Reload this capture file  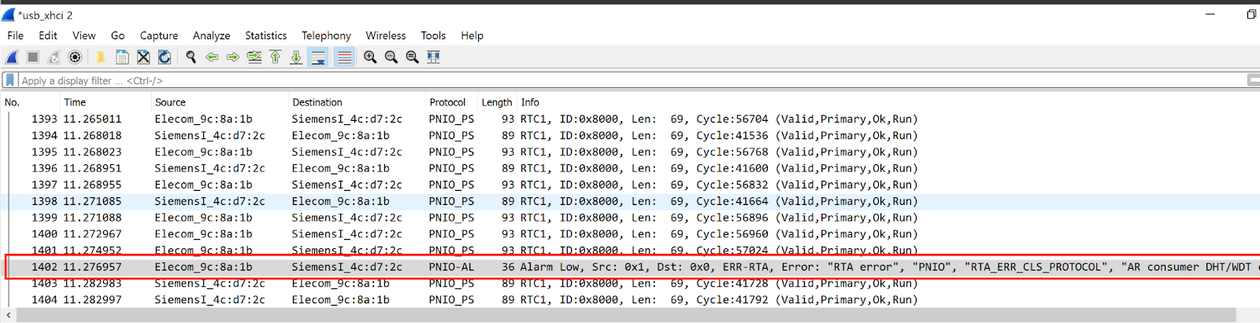[165, 57]
